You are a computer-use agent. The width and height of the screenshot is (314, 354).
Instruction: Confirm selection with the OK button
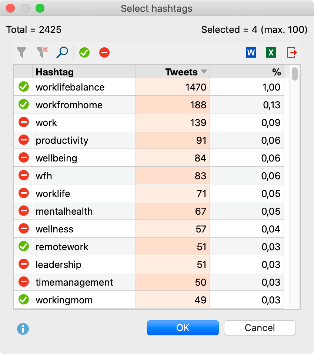[183, 328]
